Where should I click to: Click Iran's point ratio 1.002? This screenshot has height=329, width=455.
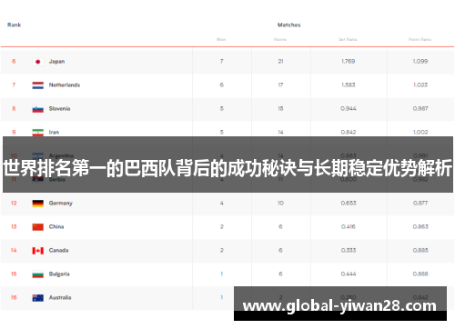coord(420,132)
